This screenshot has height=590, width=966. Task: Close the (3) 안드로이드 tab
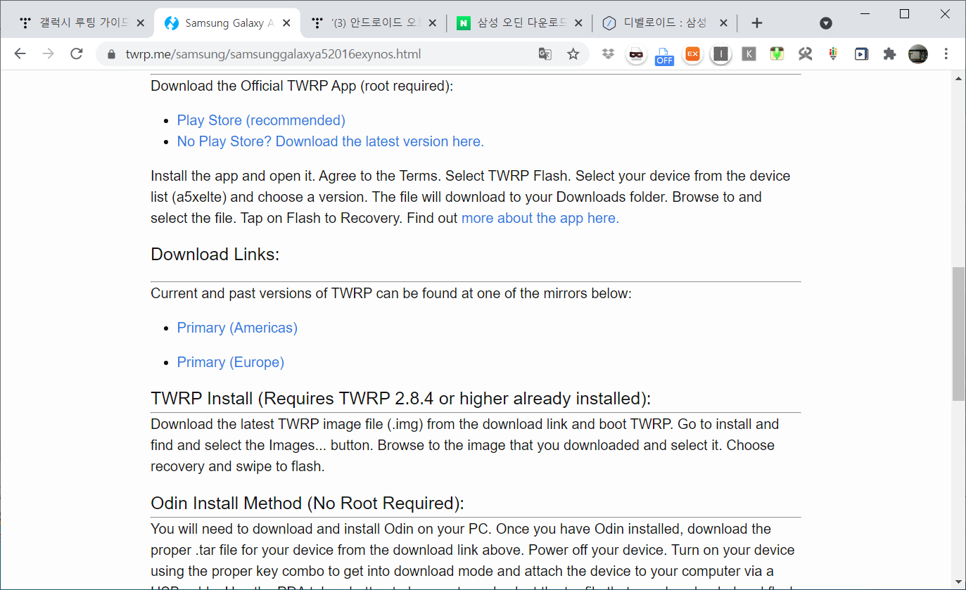click(x=432, y=23)
